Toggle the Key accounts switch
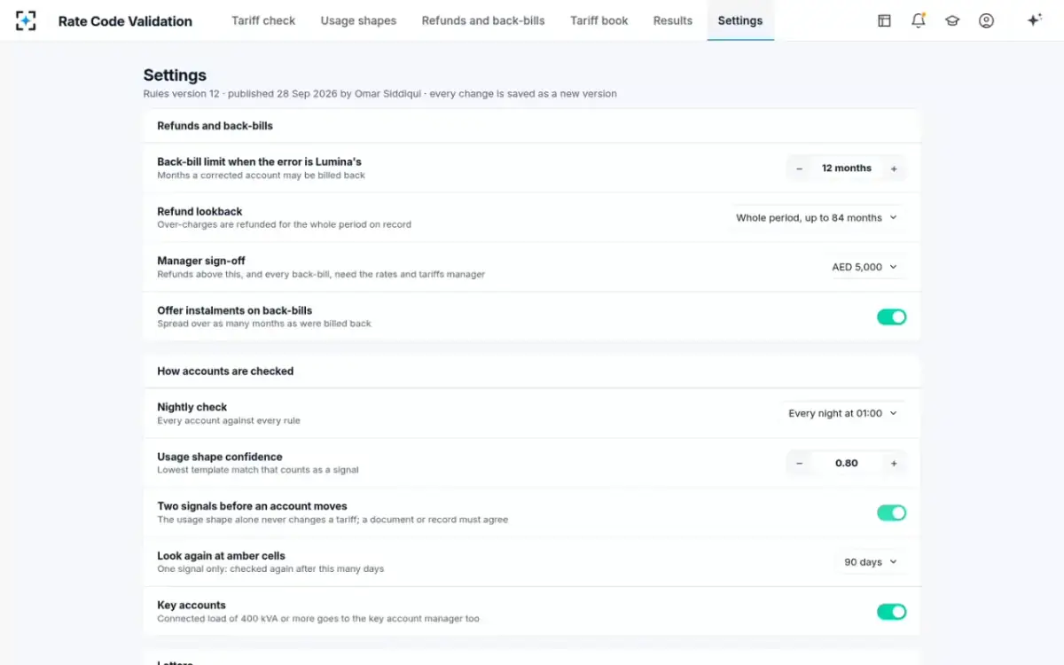 pos(892,611)
